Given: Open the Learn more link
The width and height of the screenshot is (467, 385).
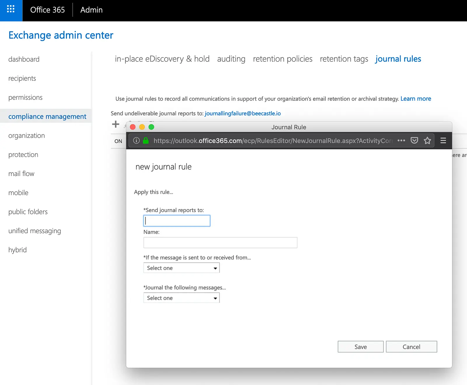Looking at the screenshot, I should click(x=416, y=99).
